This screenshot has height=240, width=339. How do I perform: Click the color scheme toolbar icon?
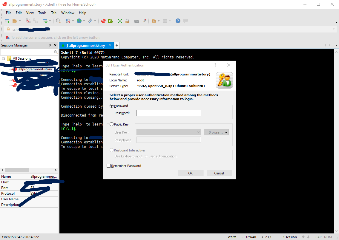pos(68,21)
